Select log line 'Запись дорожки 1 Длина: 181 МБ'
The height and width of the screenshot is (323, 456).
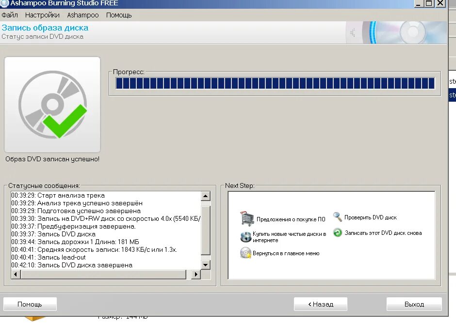click(x=75, y=242)
